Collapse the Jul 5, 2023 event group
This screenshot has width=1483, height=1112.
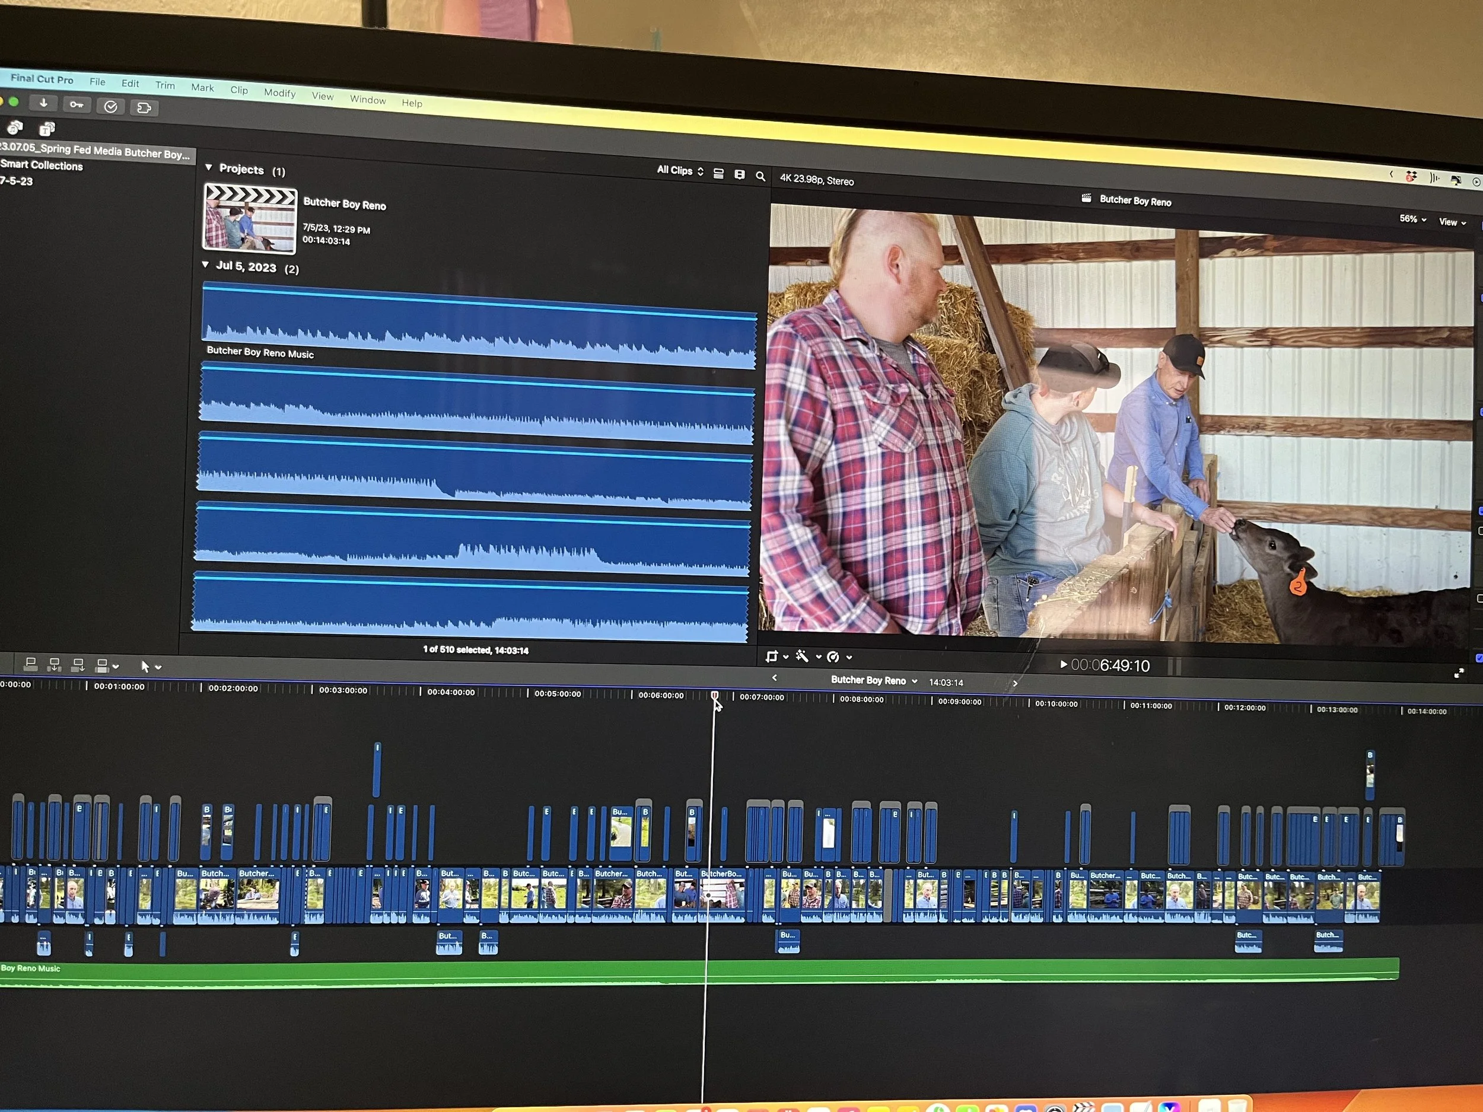coord(206,265)
